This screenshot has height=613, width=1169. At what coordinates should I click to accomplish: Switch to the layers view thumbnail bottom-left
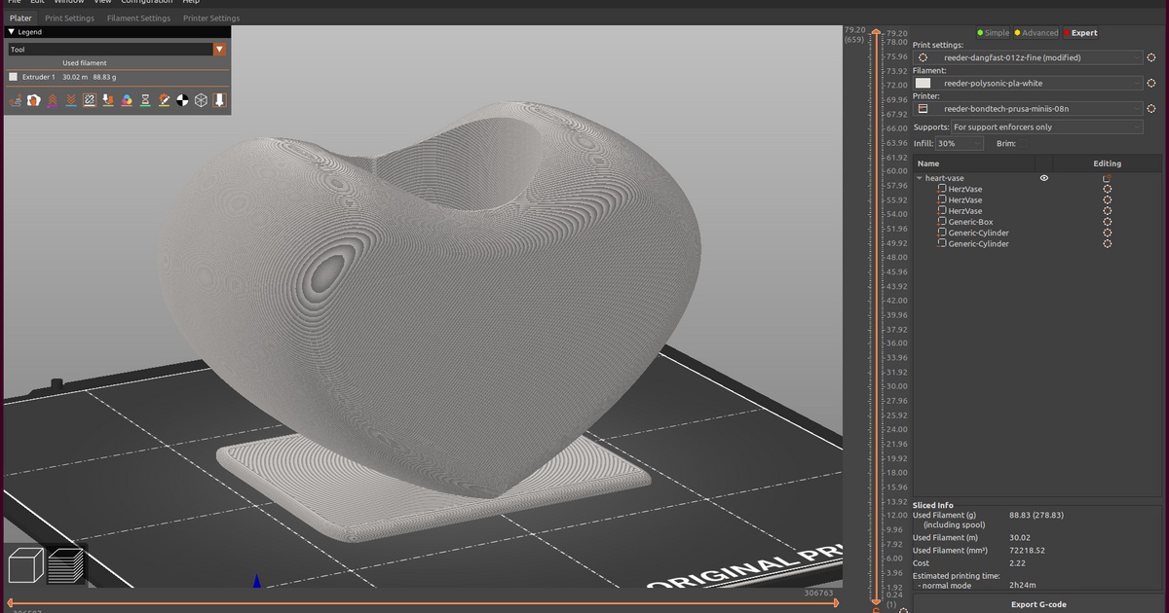tap(64, 564)
